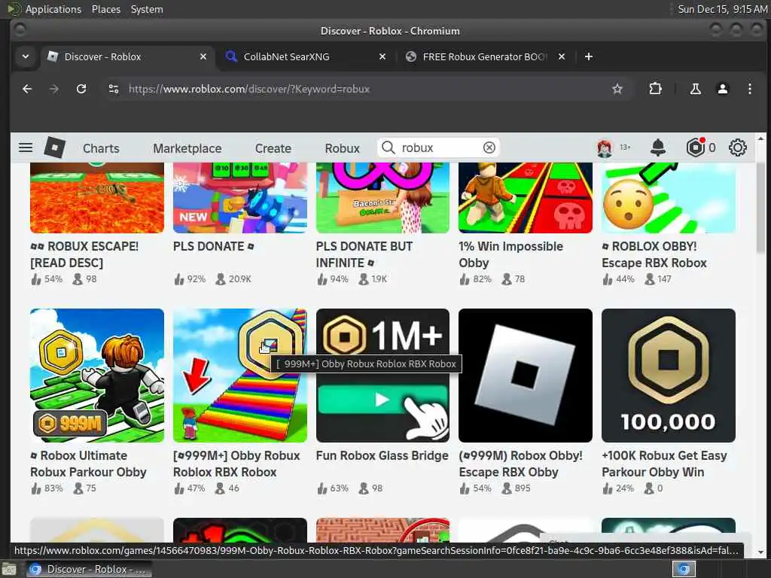View site information icon in address bar

(114, 89)
